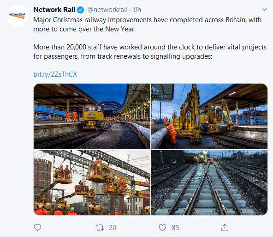Retweet this Network Rail tweet

100,228
